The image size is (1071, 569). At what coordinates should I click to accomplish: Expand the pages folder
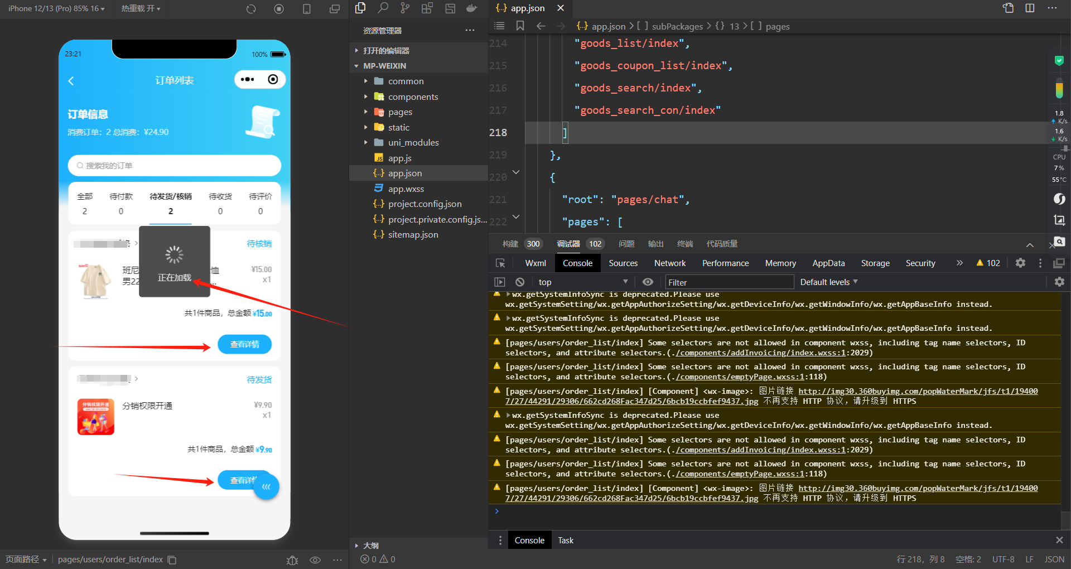(x=366, y=112)
